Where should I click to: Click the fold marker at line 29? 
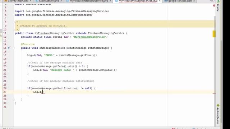coord(14,99)
